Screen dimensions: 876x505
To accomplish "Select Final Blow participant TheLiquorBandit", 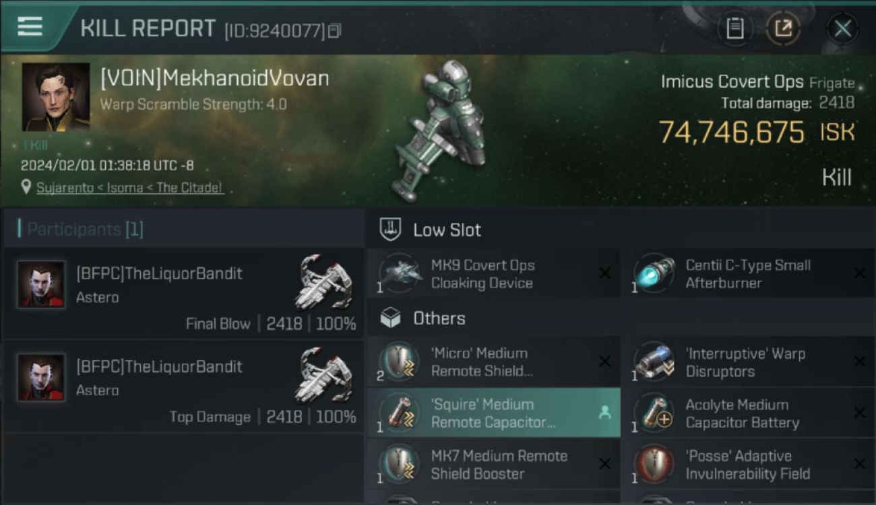I will click(x=183, y=294).
